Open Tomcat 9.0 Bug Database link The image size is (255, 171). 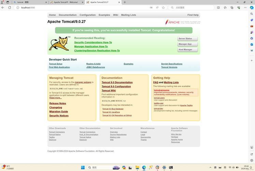[113, 109]
